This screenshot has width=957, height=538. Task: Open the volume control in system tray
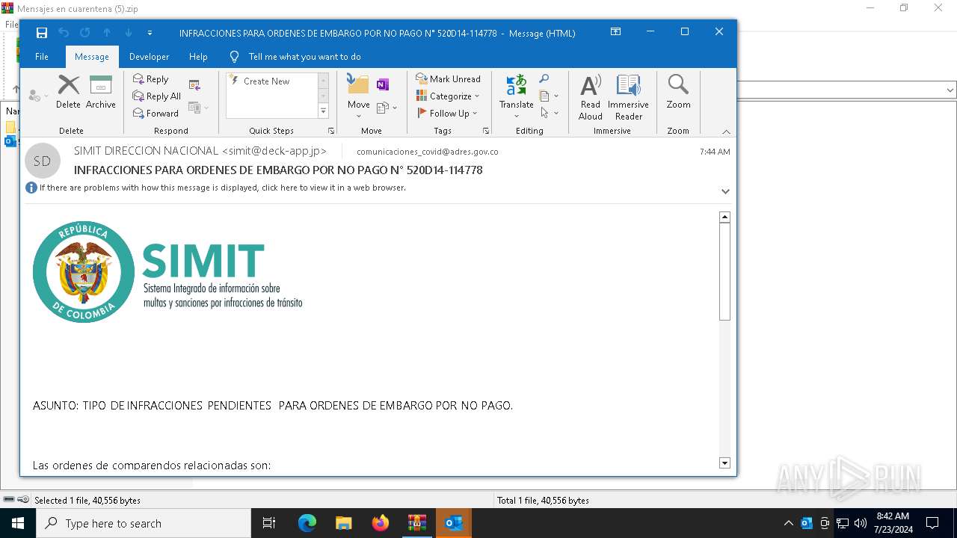point(861,523)
